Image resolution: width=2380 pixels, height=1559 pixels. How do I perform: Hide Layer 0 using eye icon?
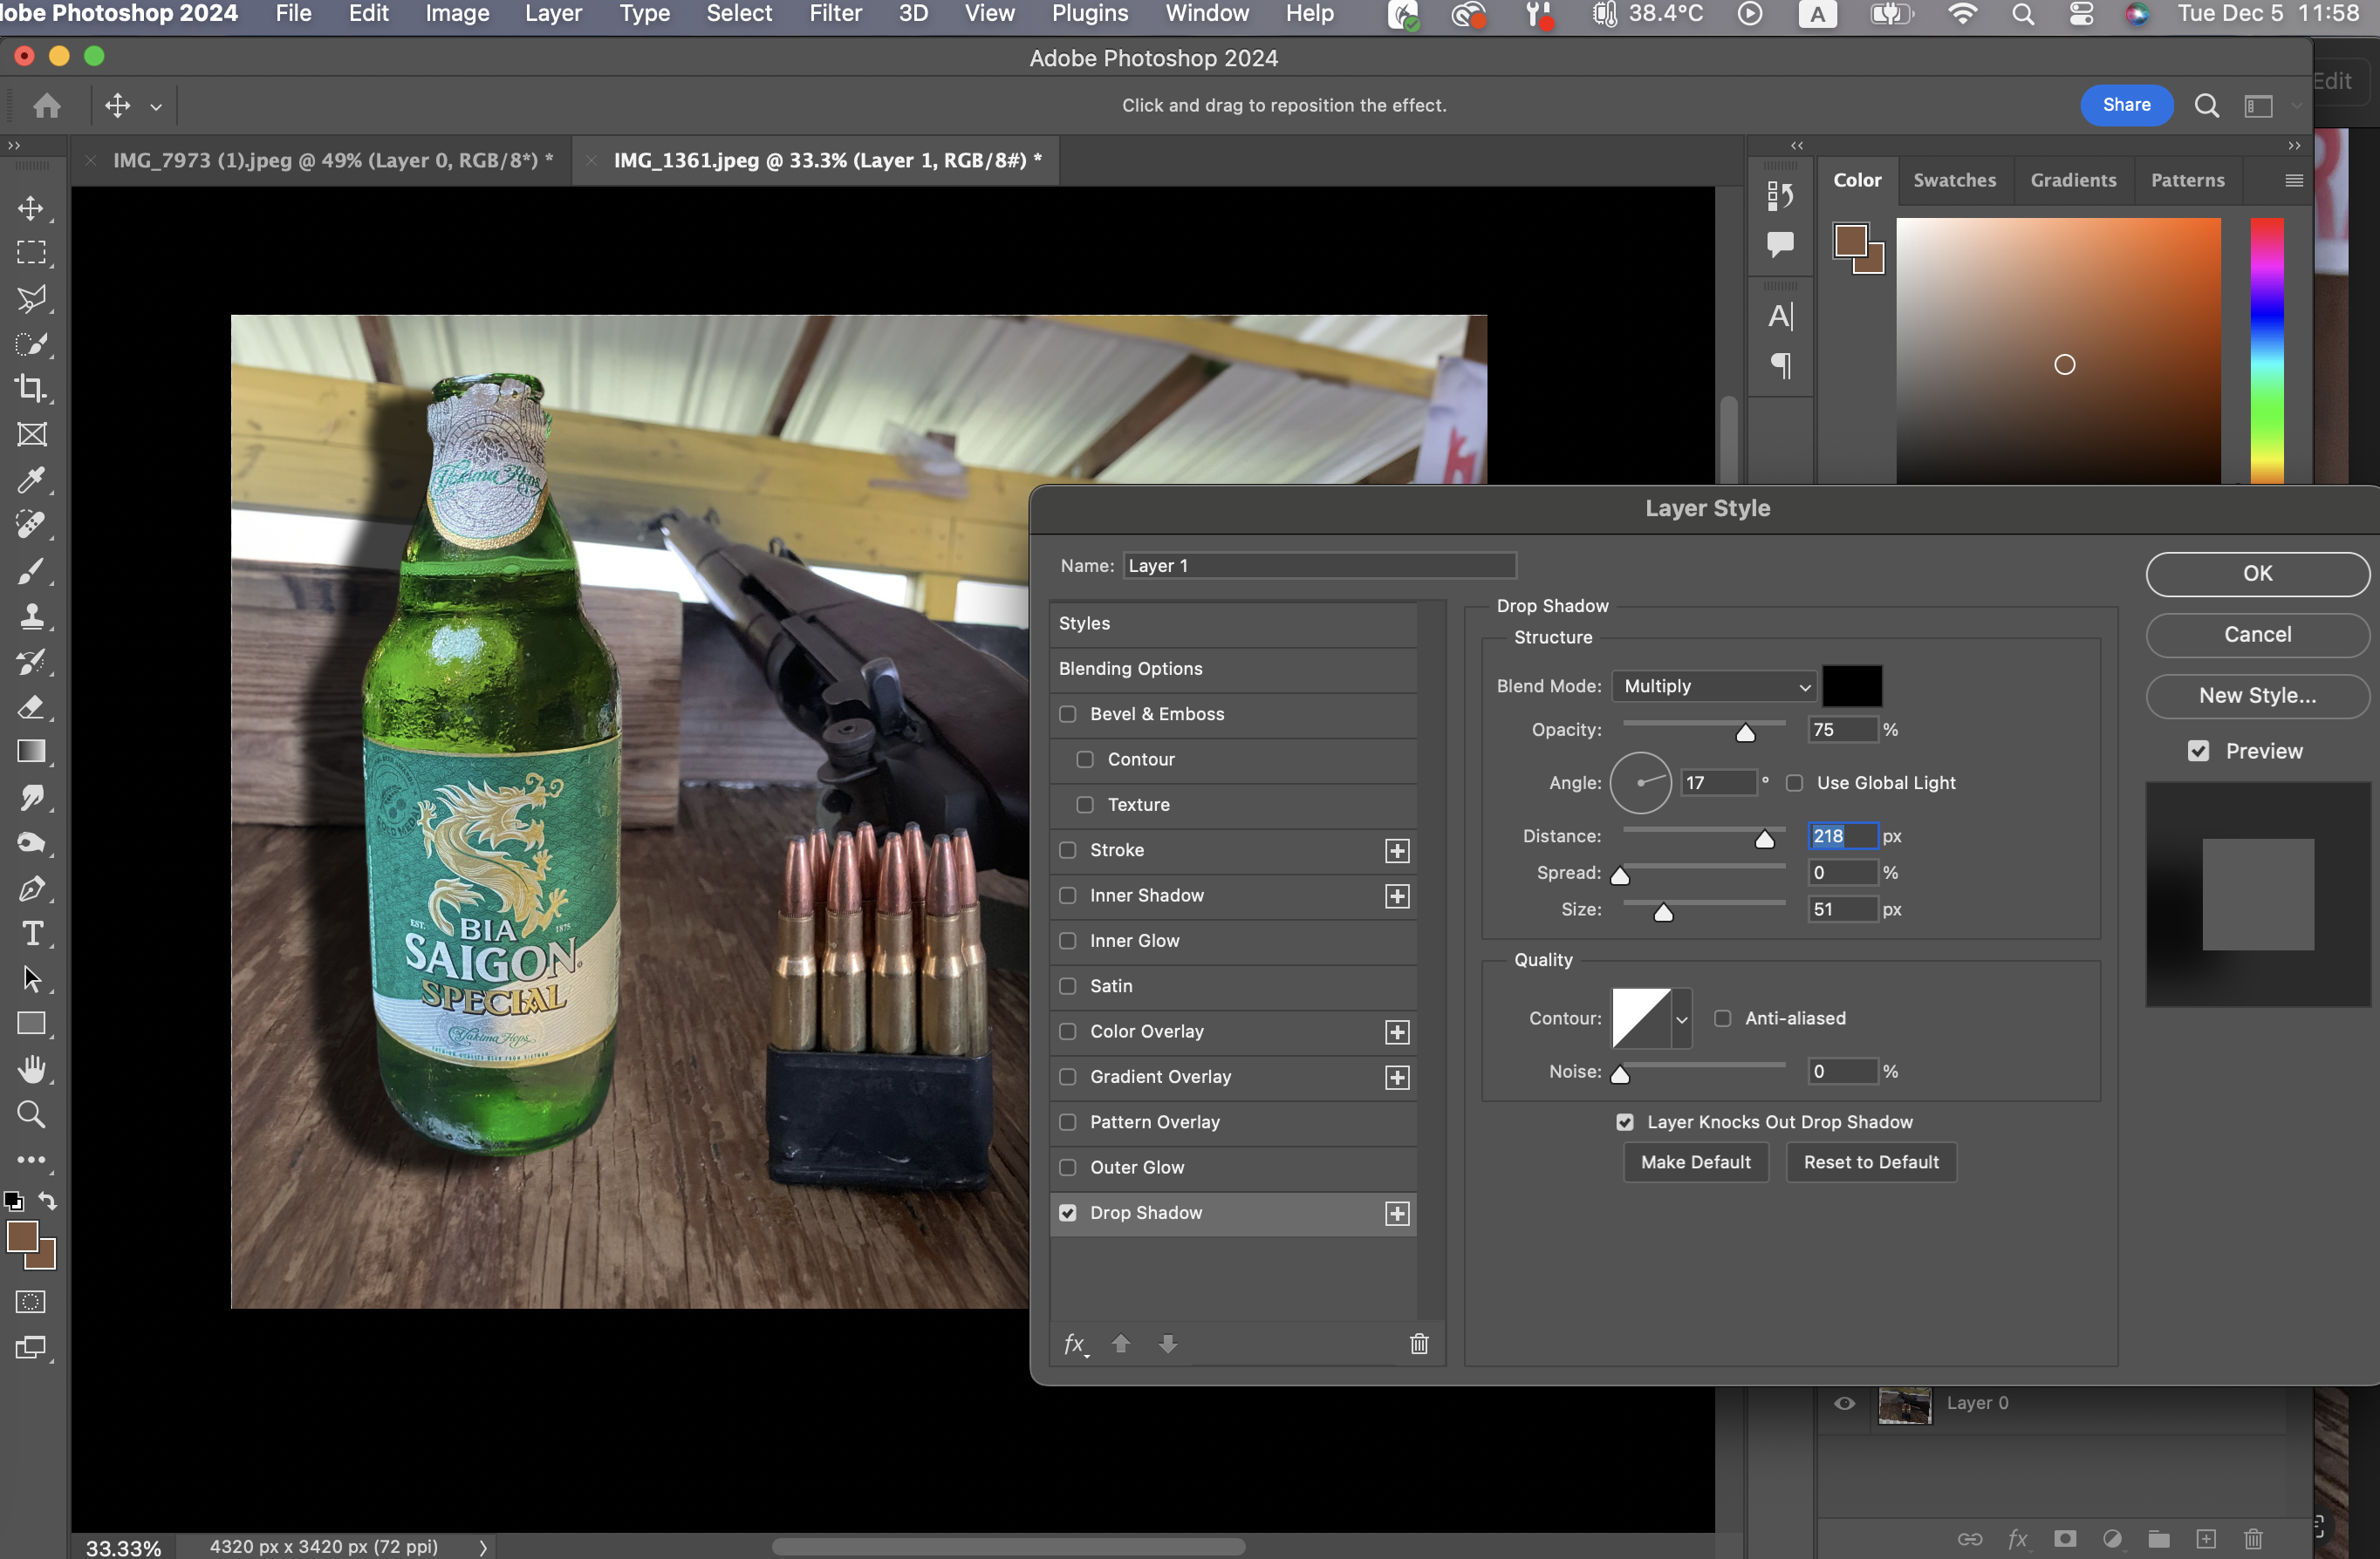1845,1403
